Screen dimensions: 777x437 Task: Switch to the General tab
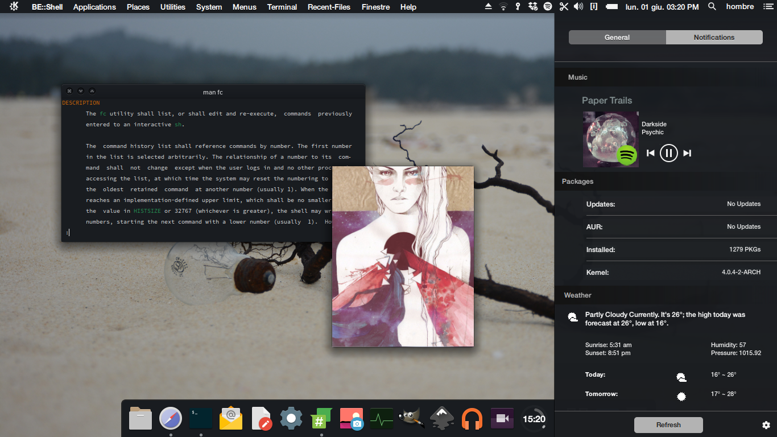617,37
